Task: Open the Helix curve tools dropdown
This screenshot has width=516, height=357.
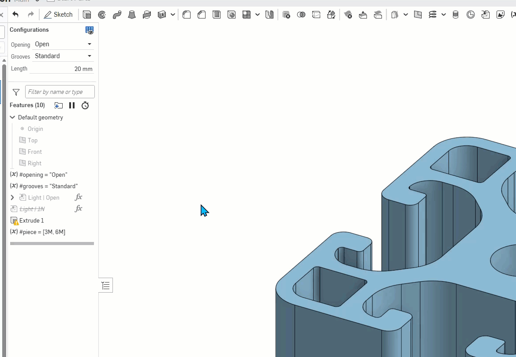Action: pos(444,15)
